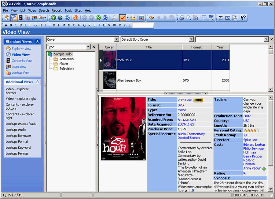Open the List menu

pos(23,11)
